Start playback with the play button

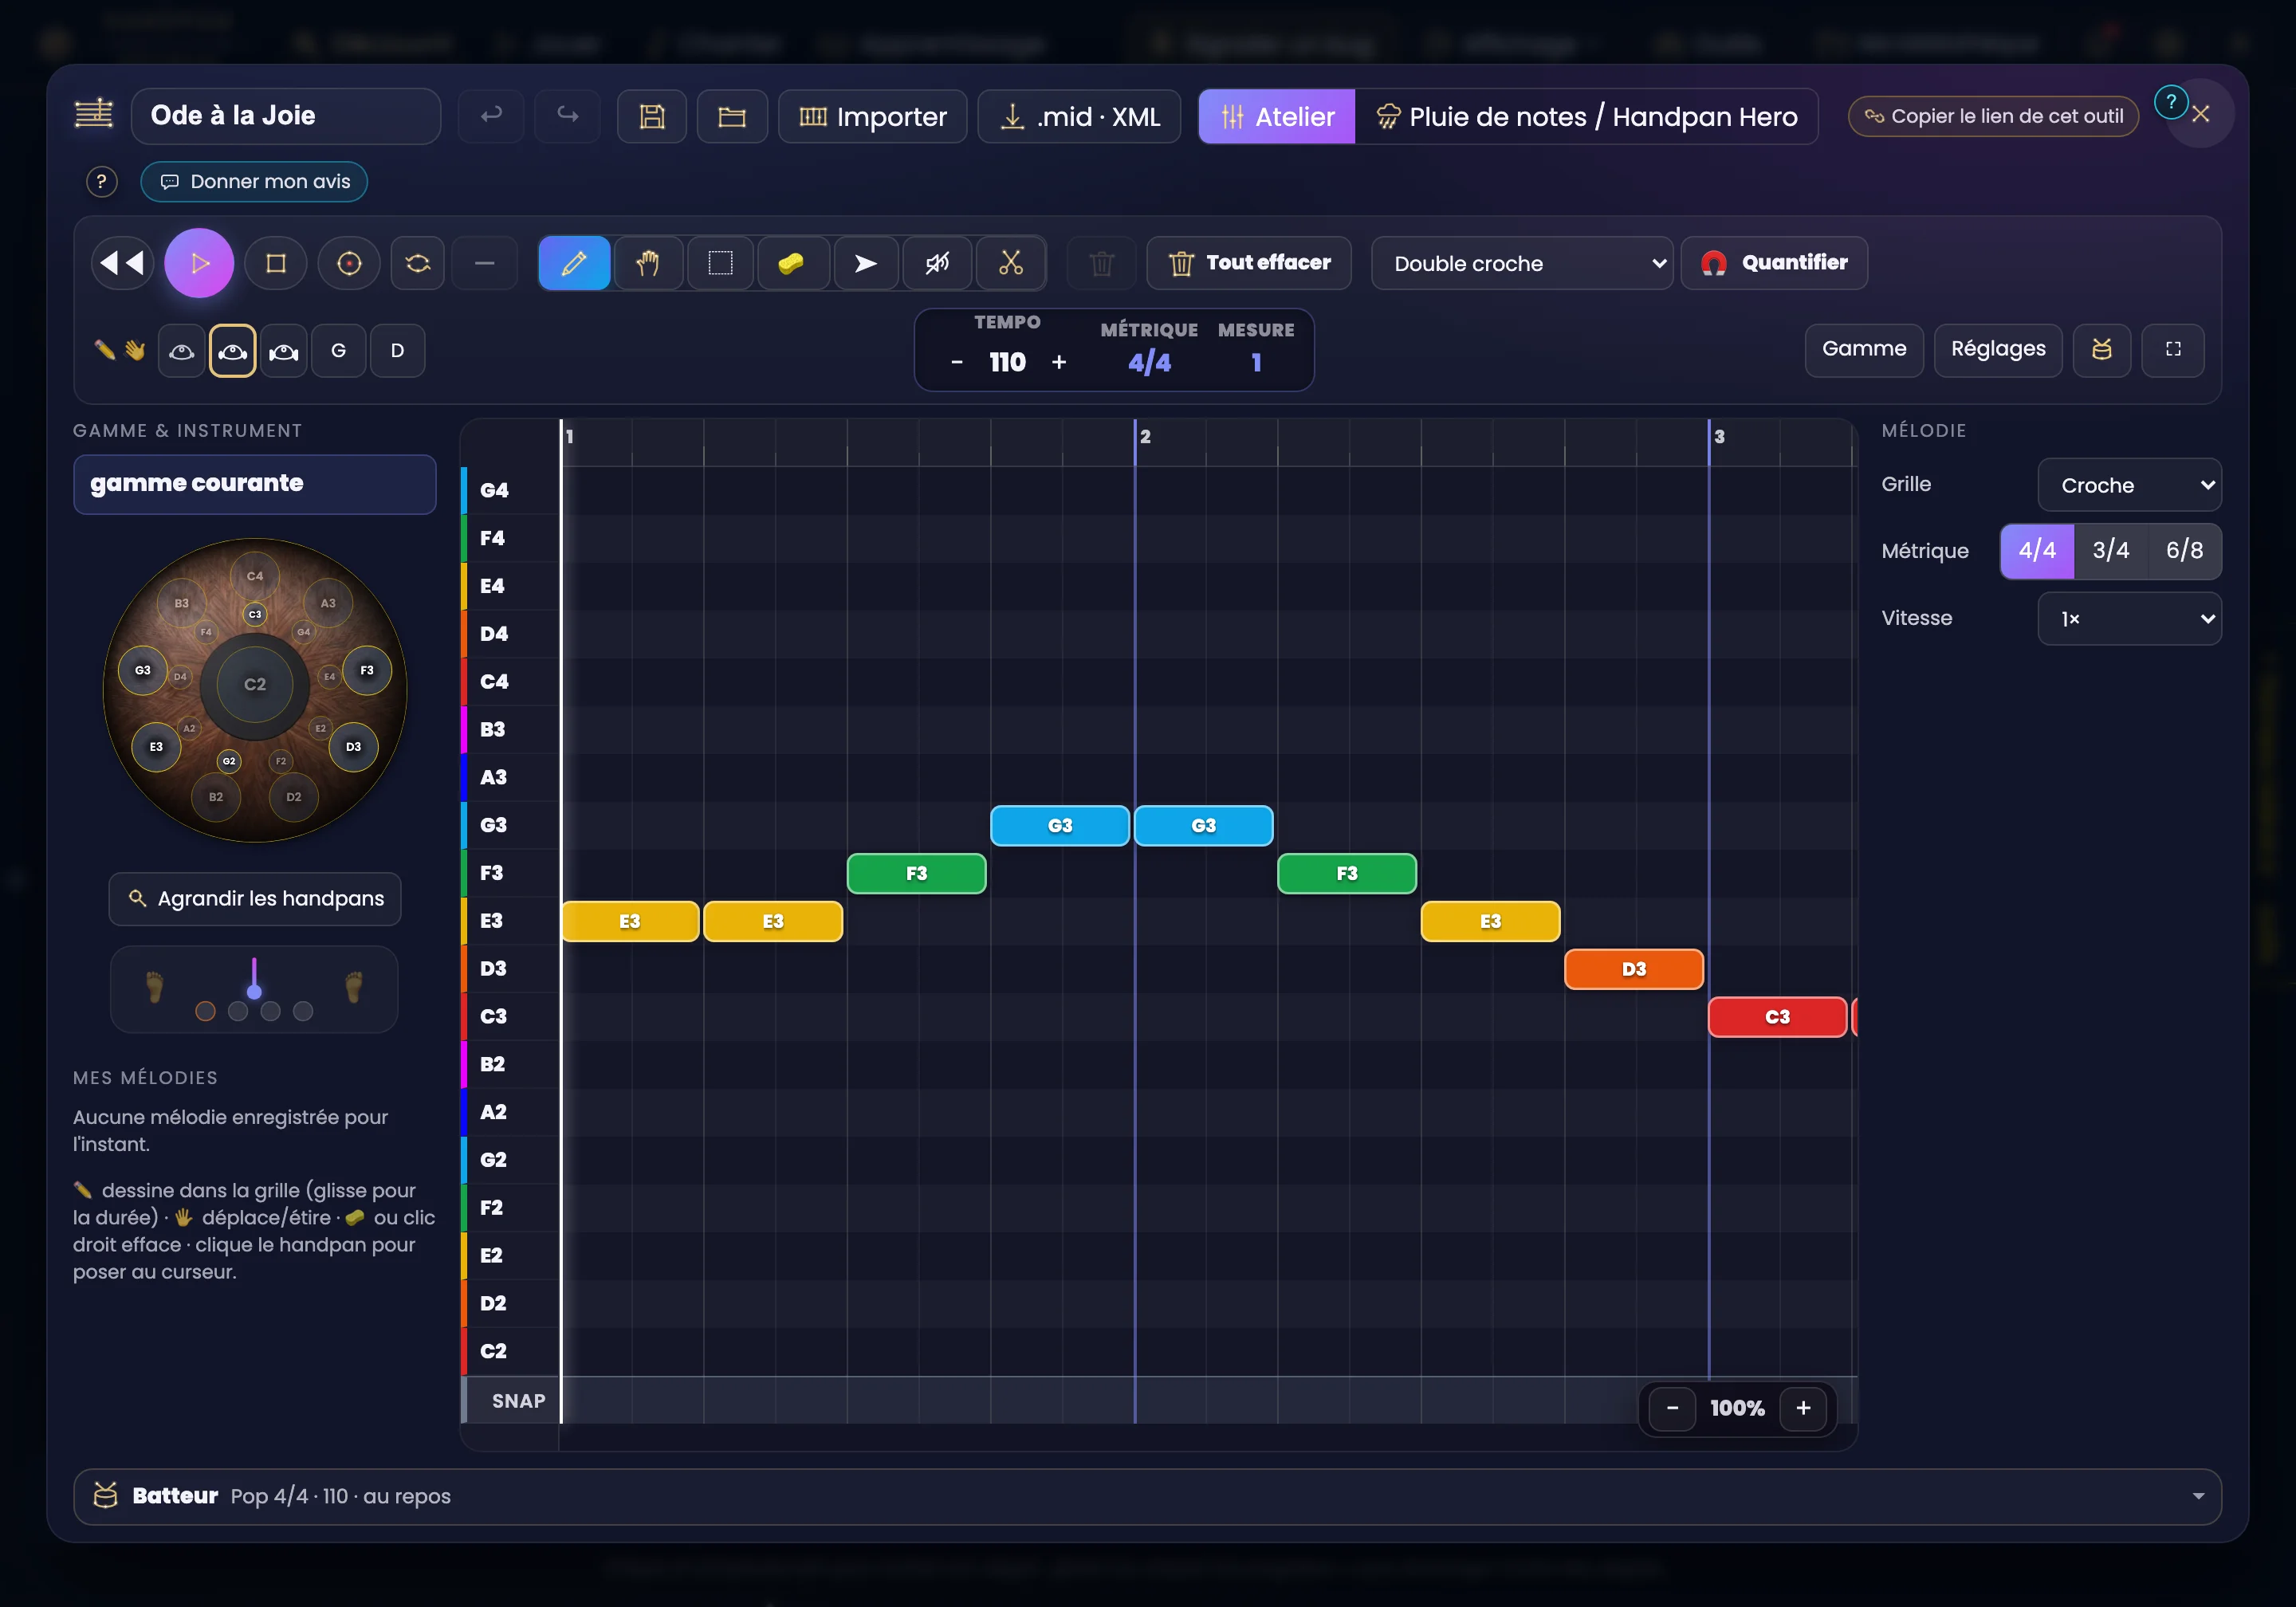pyautogui.click(x=199, y=263)
